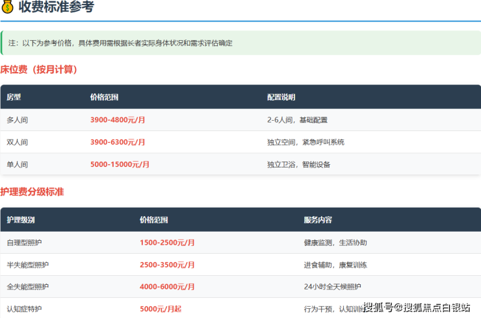Screen dimensions: 481x318
Task: Select the 单人间 room type cell
Action: point(18,164)
